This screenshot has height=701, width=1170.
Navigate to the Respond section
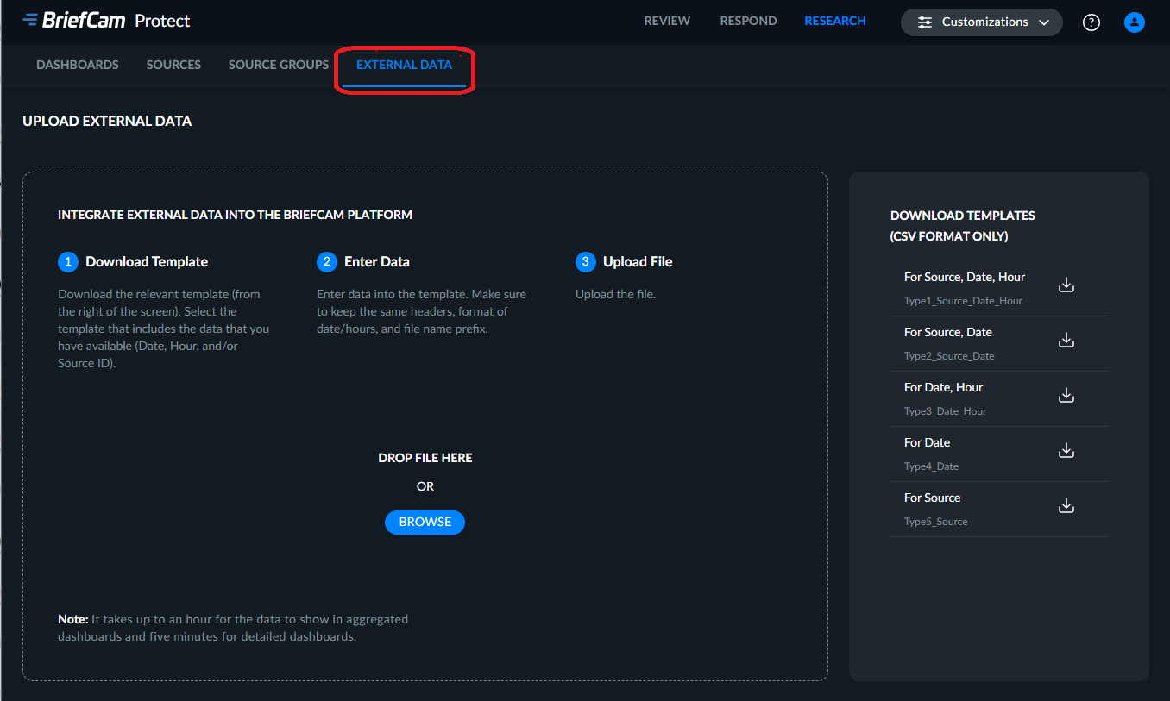(x=748, y=22)
